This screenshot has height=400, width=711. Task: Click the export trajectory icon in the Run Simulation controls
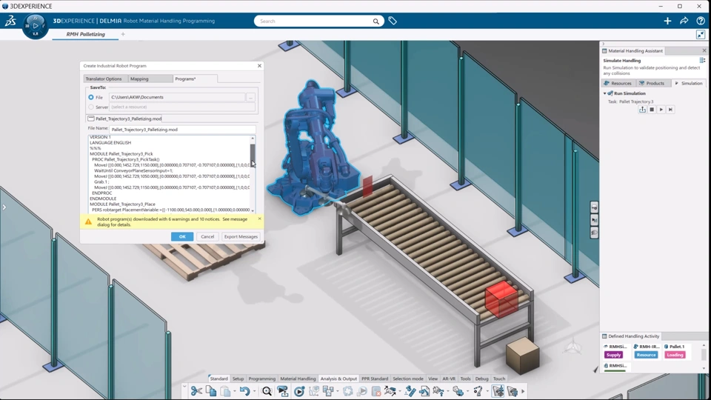coord(642,110)
